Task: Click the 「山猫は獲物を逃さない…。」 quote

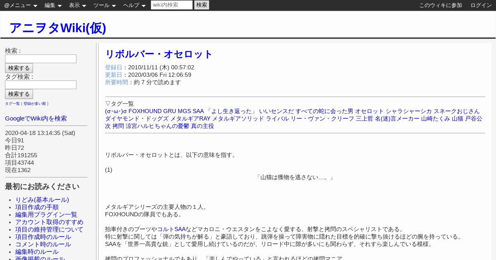Action: tap(295, 177)
